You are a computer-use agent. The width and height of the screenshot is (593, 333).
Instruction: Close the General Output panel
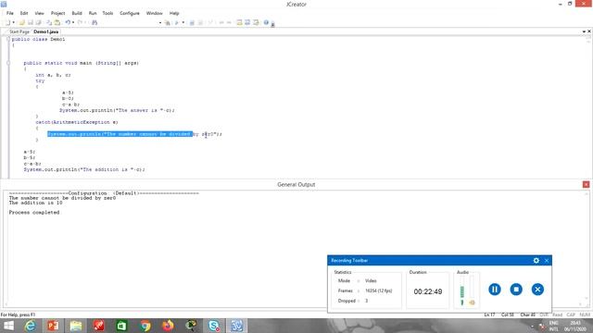[x=586, y=185]
